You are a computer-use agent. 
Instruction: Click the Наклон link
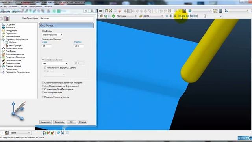coord(78,42)
